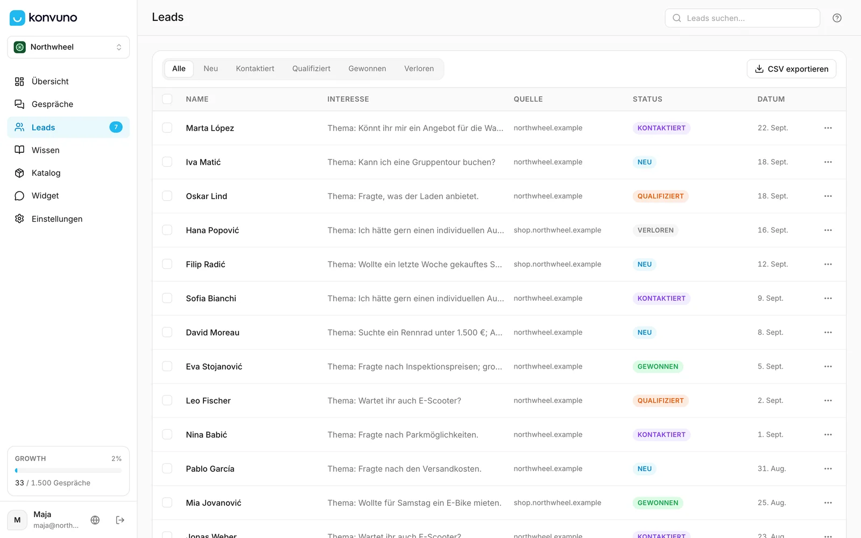This screenshot has width=861, height=538.
Task: Open row actions for David Moreau
Action: [828, 332]
